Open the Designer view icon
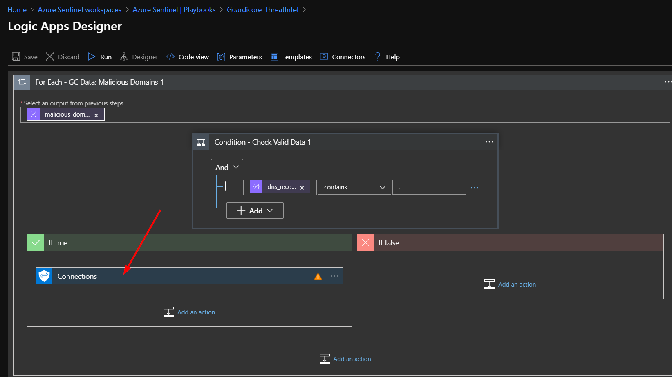The width and height of the screenshot is (672, 377). (x=124, y=56)
